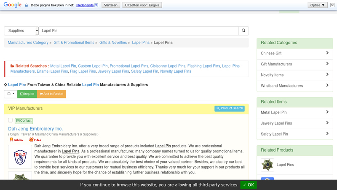Click the Contact button
This screenshot has height=190, width=337.
(x=24, y=121)
